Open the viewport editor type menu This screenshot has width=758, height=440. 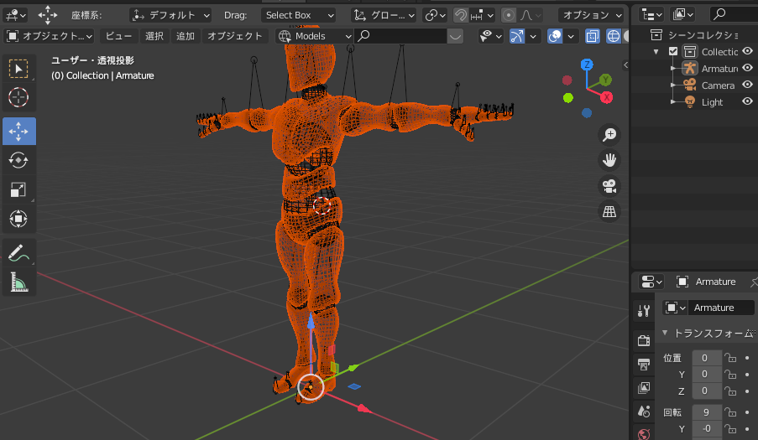click(x=14, y=15)
